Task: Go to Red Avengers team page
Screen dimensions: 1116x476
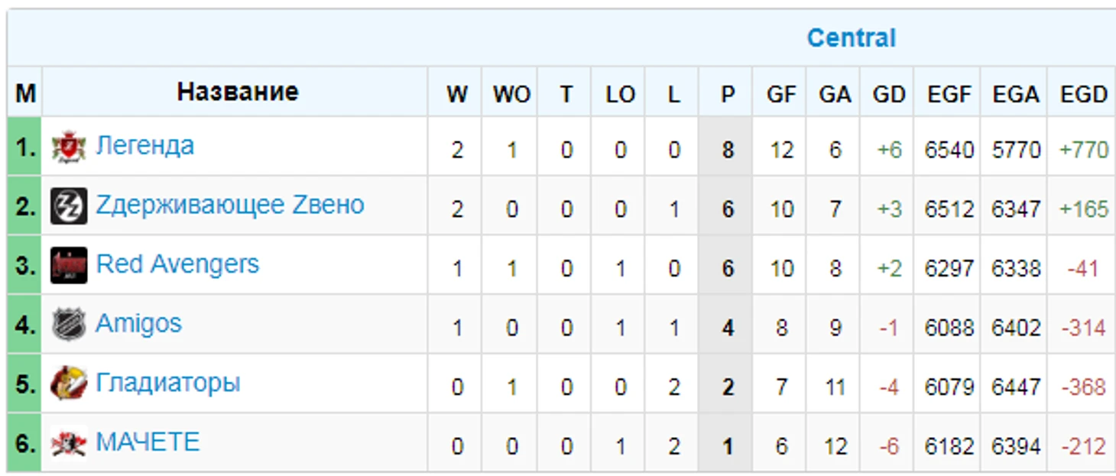Action: pyautogui.click(x=177, y=264)
